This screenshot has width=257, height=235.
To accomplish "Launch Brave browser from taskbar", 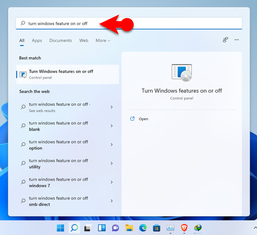I will [184, 228].
